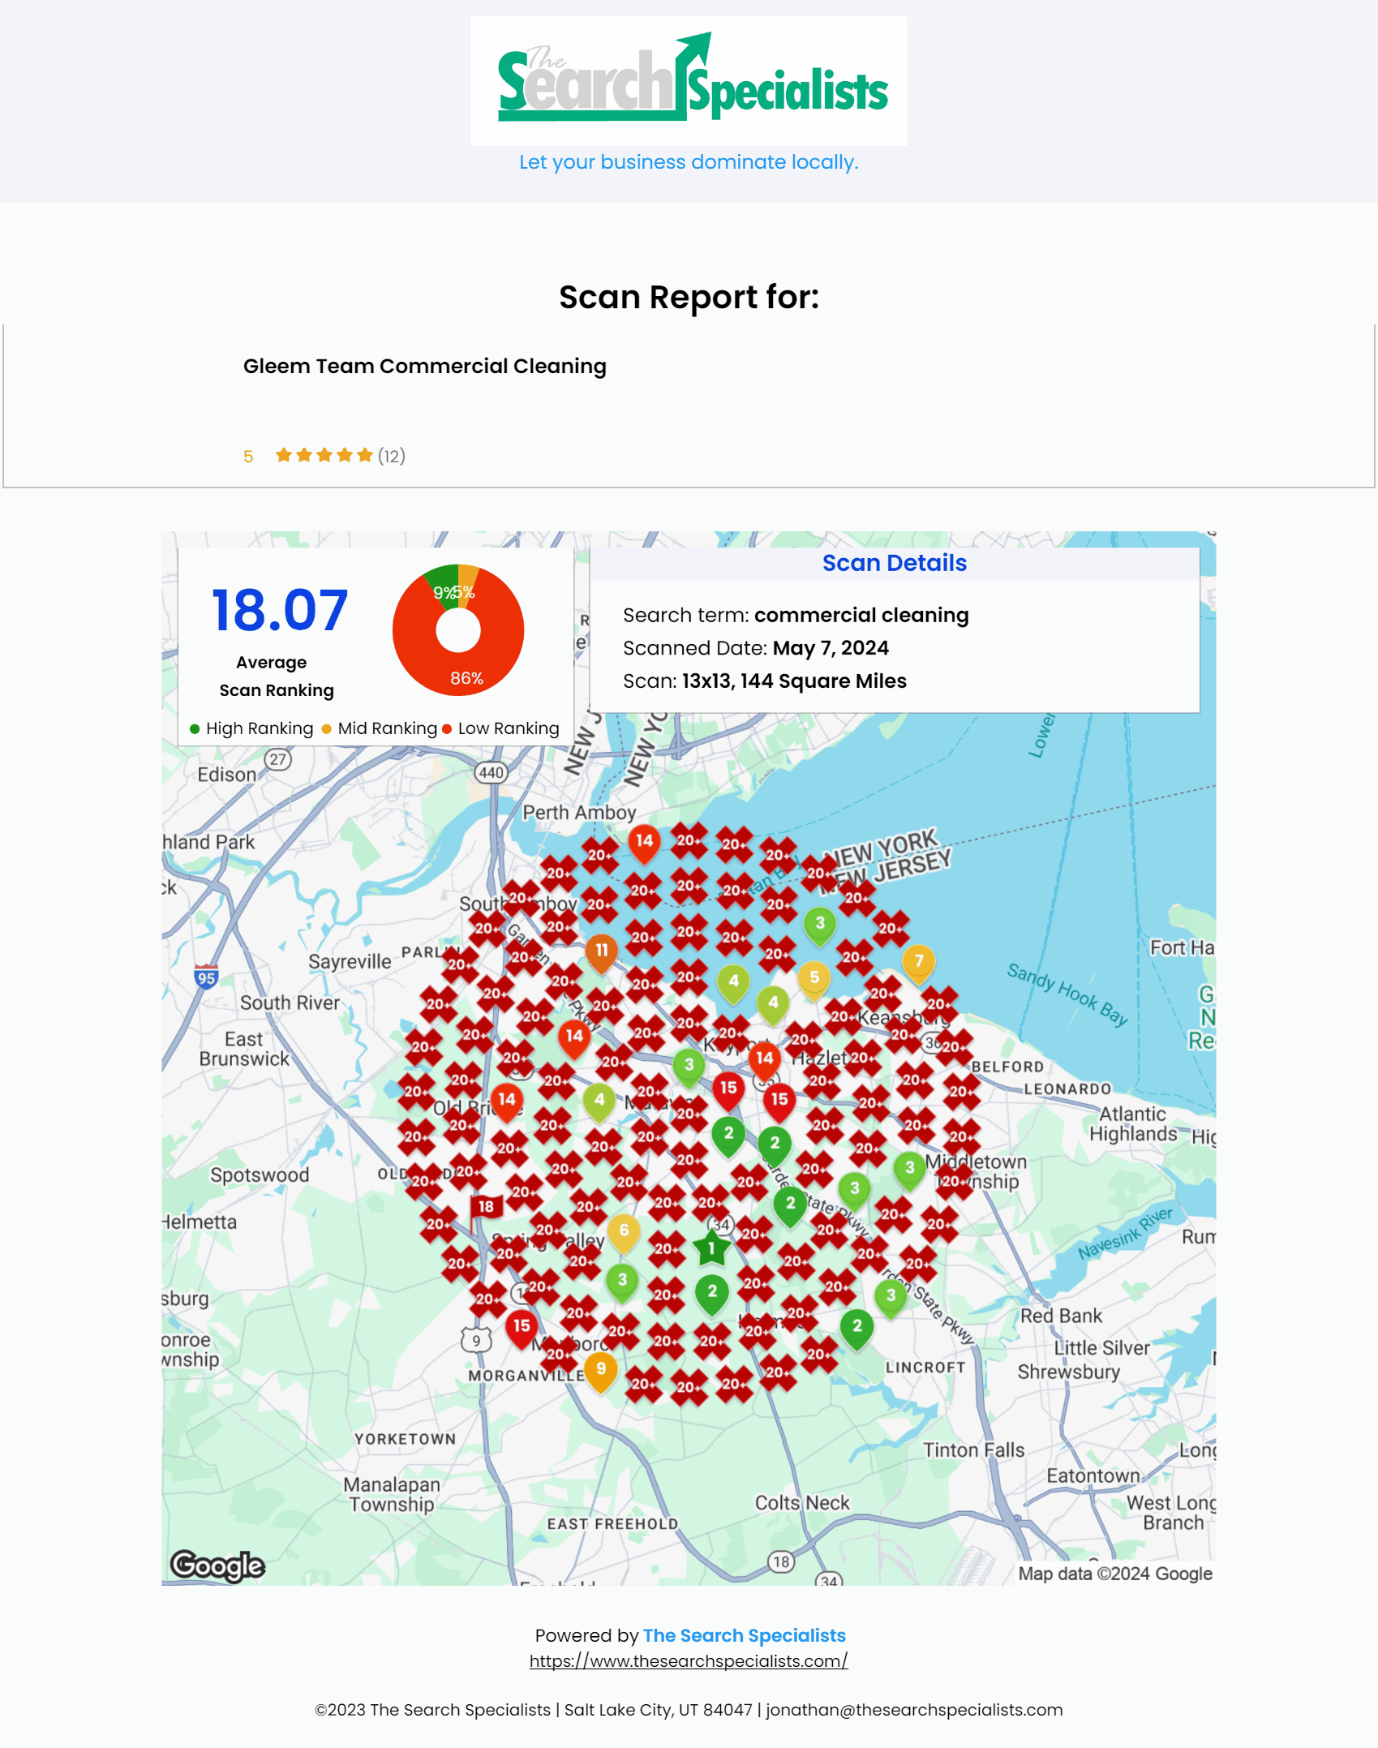
Task: Click the orange pin numbered 9 near Morganville
Action: (601, 1369)
